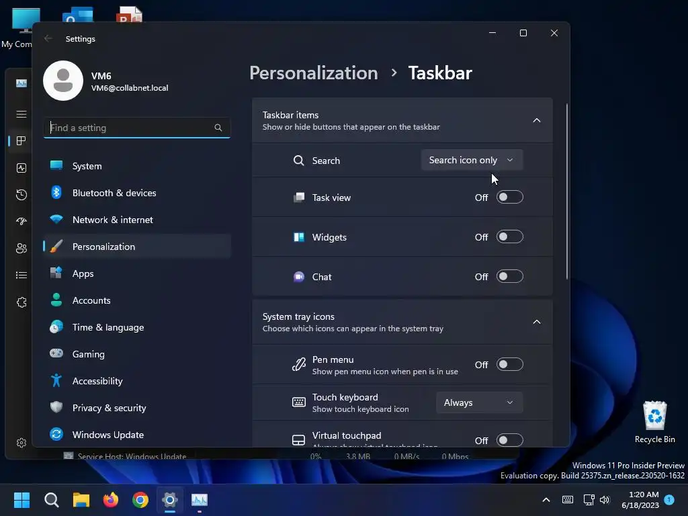Click Pen menu row icon
688x516 pixels.
click(x=299, y=364)
